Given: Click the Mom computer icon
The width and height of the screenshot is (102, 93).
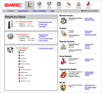Looking at the screenshot, I should pyautogui.click(x=19, y=55).
